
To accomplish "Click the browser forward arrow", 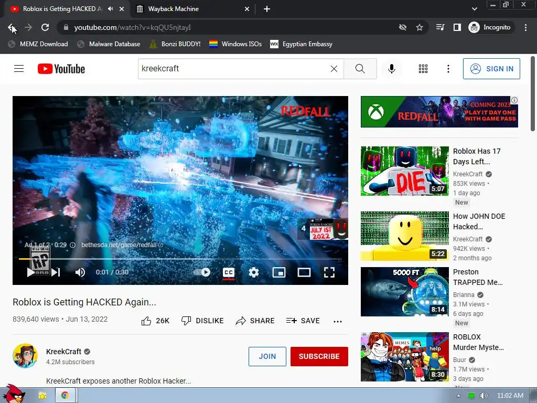I will (28, 27).
